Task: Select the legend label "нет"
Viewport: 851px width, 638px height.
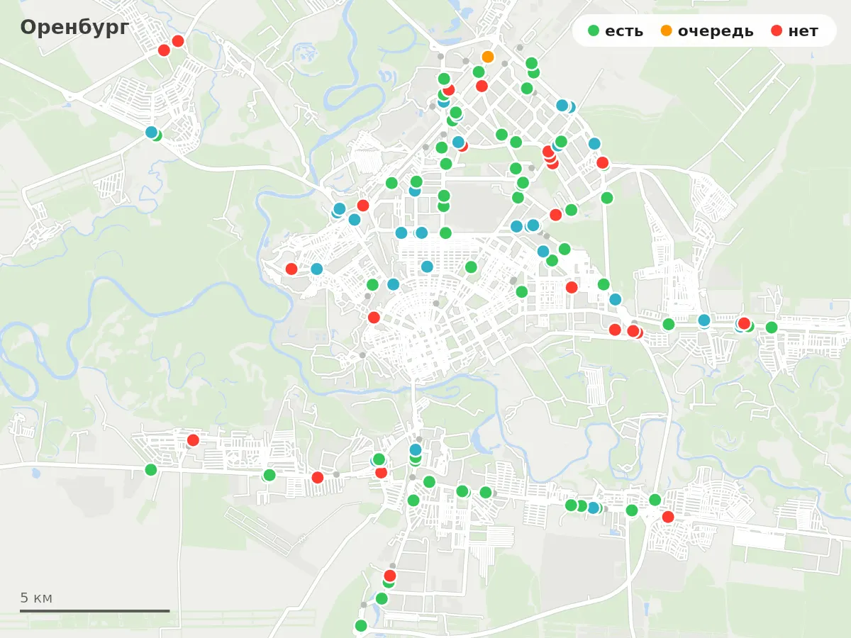Action: click(x=803, y=31)
